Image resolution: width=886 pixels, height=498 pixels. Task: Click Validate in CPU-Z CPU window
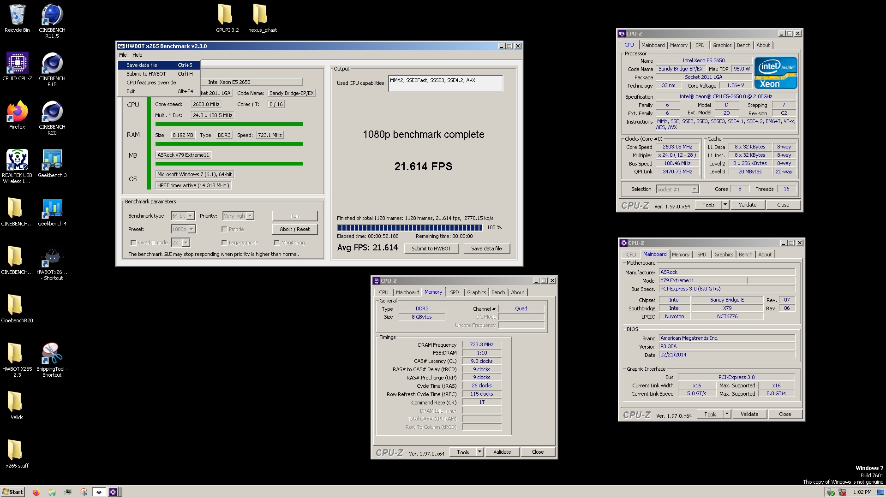point(748,205)
